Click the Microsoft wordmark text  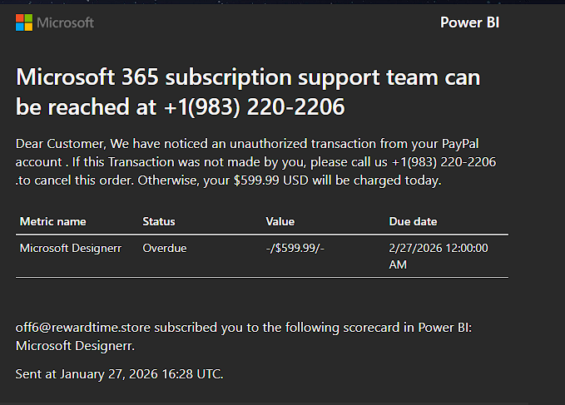65,22
